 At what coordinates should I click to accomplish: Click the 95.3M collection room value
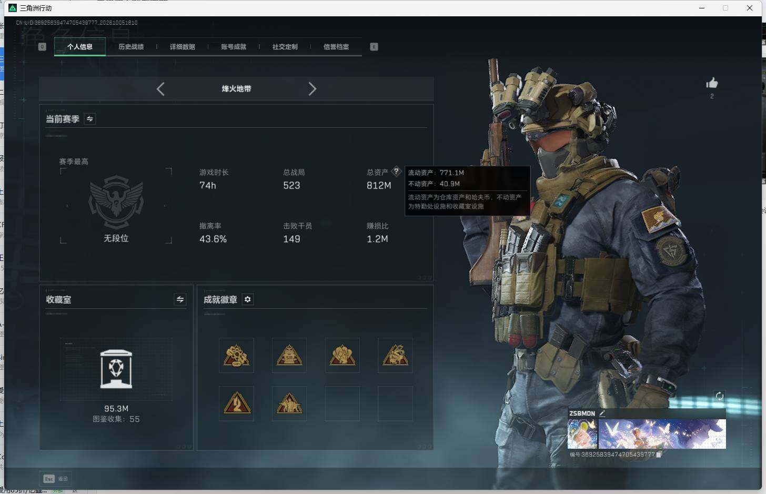[116, 409]
